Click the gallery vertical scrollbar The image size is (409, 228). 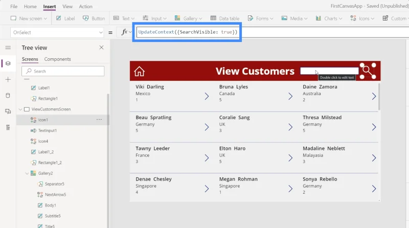379,97
